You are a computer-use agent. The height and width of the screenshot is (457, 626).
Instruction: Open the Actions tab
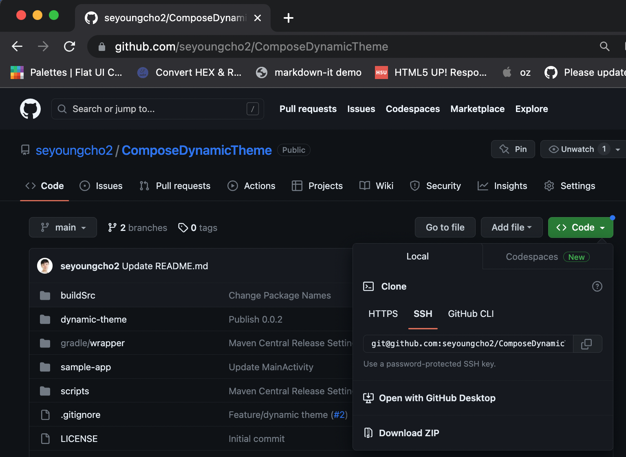[251, 186]
